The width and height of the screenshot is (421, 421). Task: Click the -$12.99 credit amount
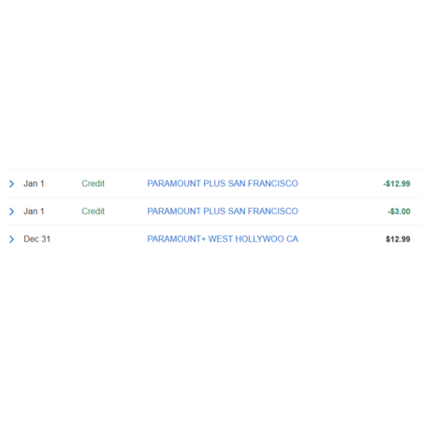tap(397, 183)
